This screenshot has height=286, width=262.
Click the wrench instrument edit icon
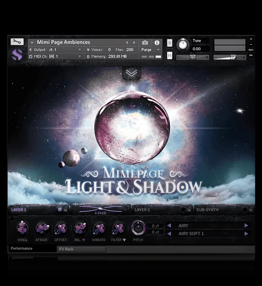pos(17,41)
